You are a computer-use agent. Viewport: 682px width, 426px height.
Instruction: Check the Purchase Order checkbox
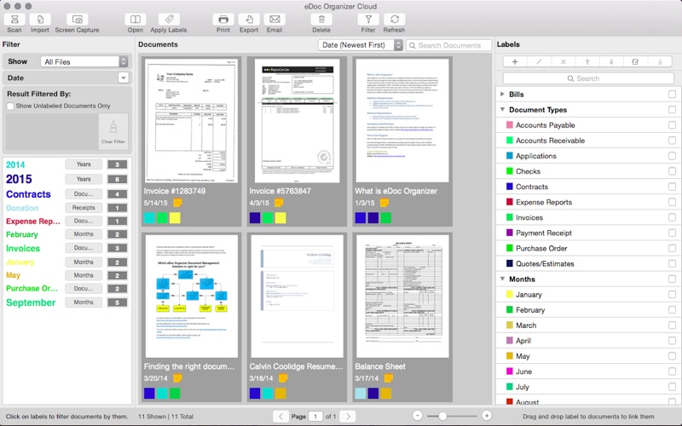[x=672, y=248]
